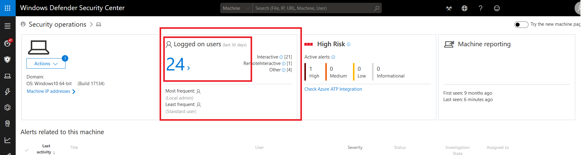This screenshot has height=155, width=582.
Task: Open the database-search sidebar icon
Action: tap(8, 123)
